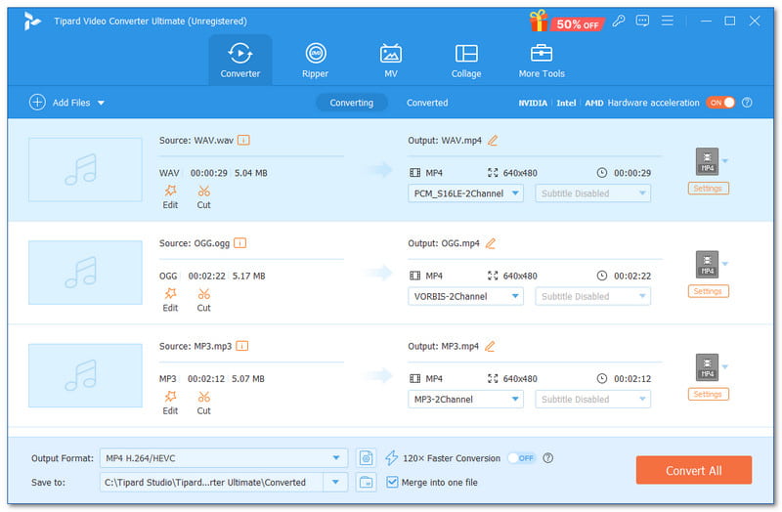Image resolution: width=782 pixels, height=512 pixels.
Task: Expand format arrow beside MP3.mp4 MP4 icon
Action: [x=725, y=367]
